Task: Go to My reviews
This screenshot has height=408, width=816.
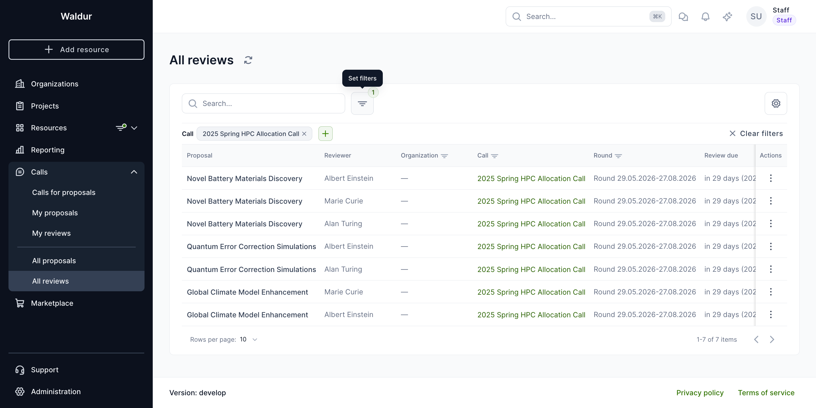Action: tap(76, 233)
